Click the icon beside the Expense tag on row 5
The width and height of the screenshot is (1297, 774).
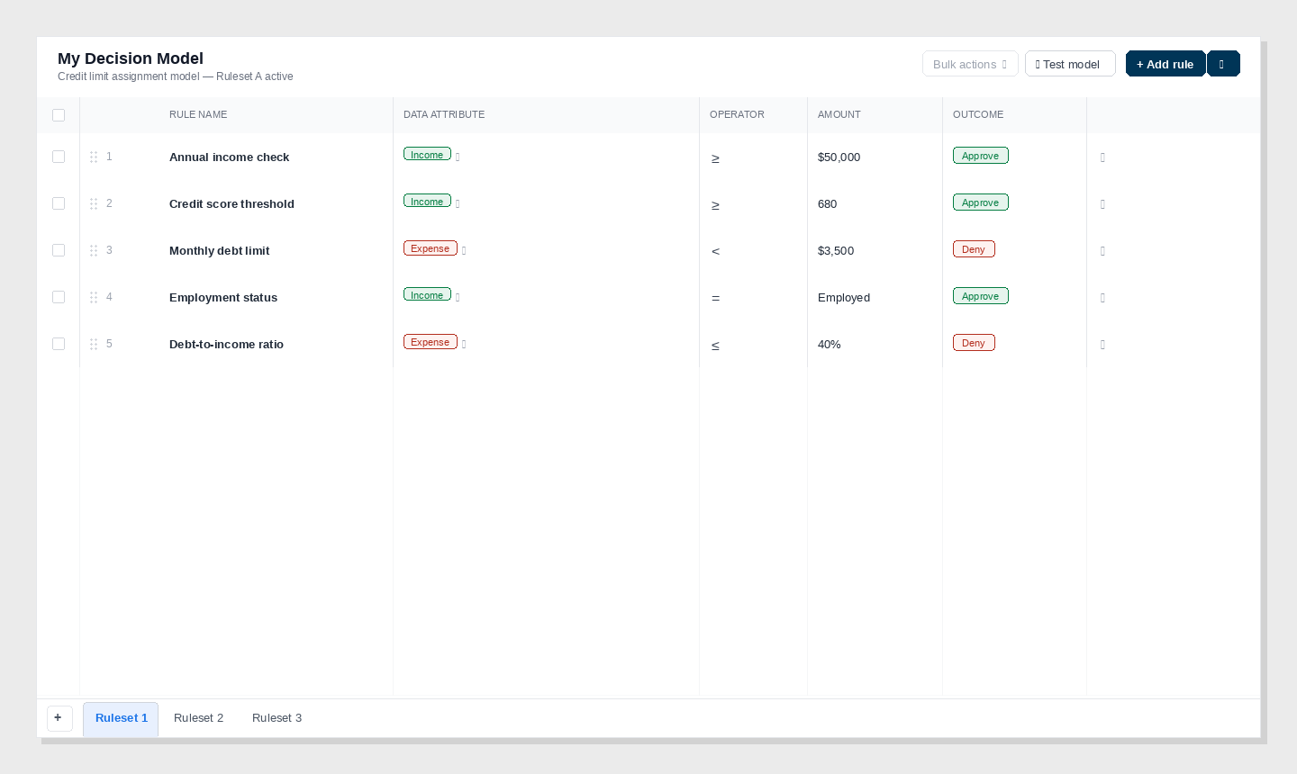pos(464,345)
